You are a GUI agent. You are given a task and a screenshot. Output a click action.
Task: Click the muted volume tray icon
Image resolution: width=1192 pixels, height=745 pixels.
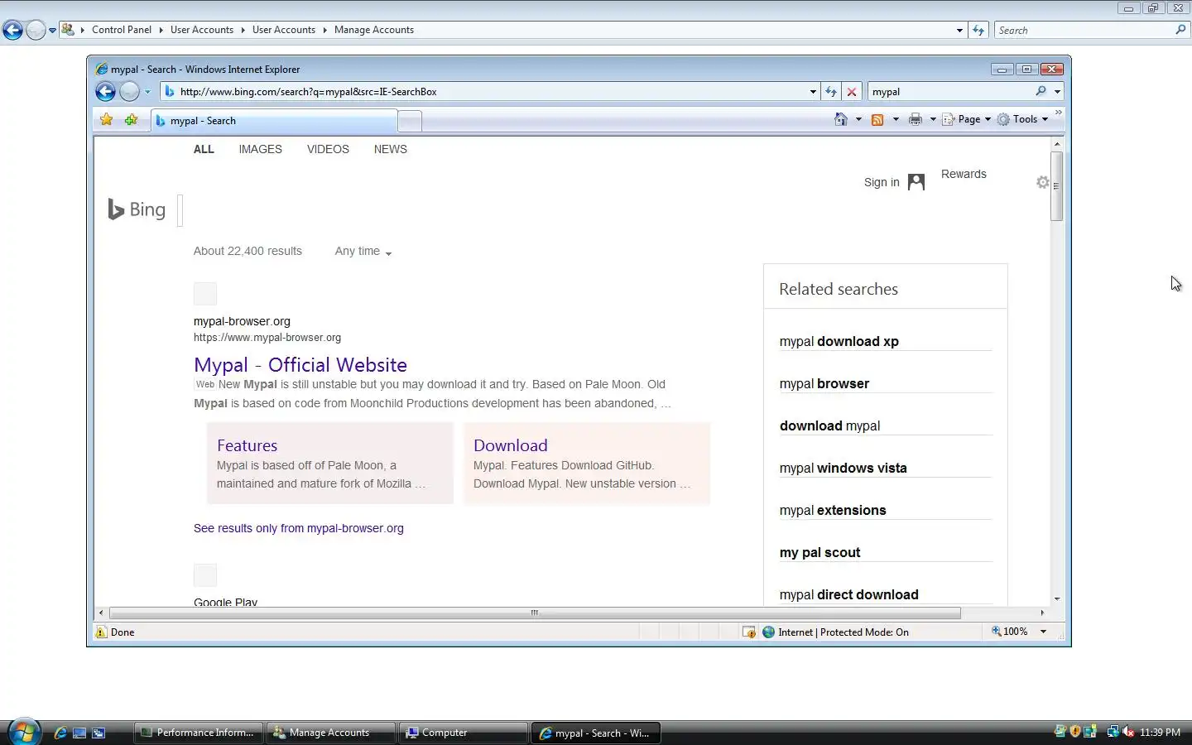click(x=1127, y=732)
